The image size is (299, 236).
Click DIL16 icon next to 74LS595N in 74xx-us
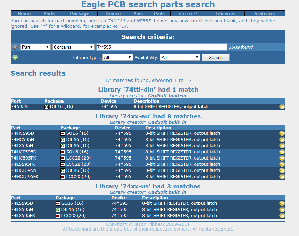[58, 210]
